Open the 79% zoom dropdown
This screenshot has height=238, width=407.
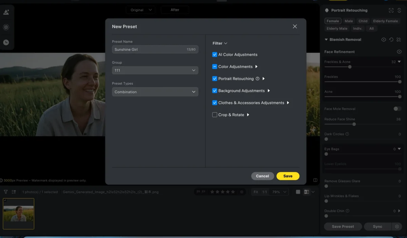pos(279,192)
